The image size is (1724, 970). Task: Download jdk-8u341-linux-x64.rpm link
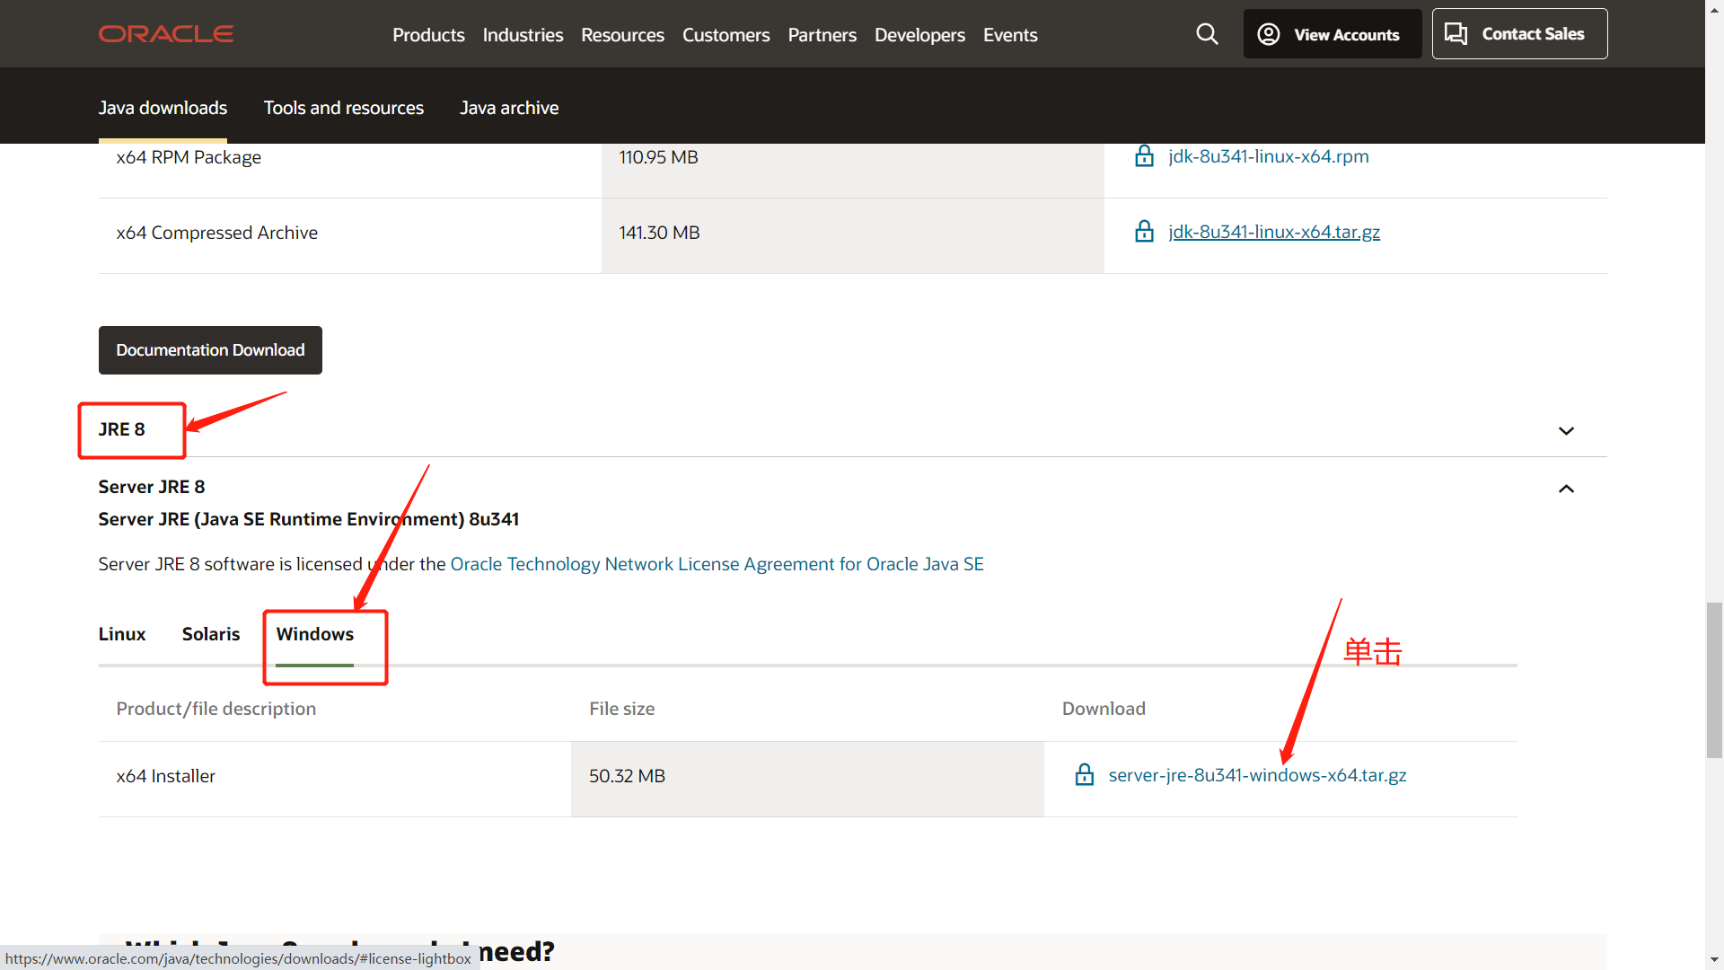[1268, 156]
